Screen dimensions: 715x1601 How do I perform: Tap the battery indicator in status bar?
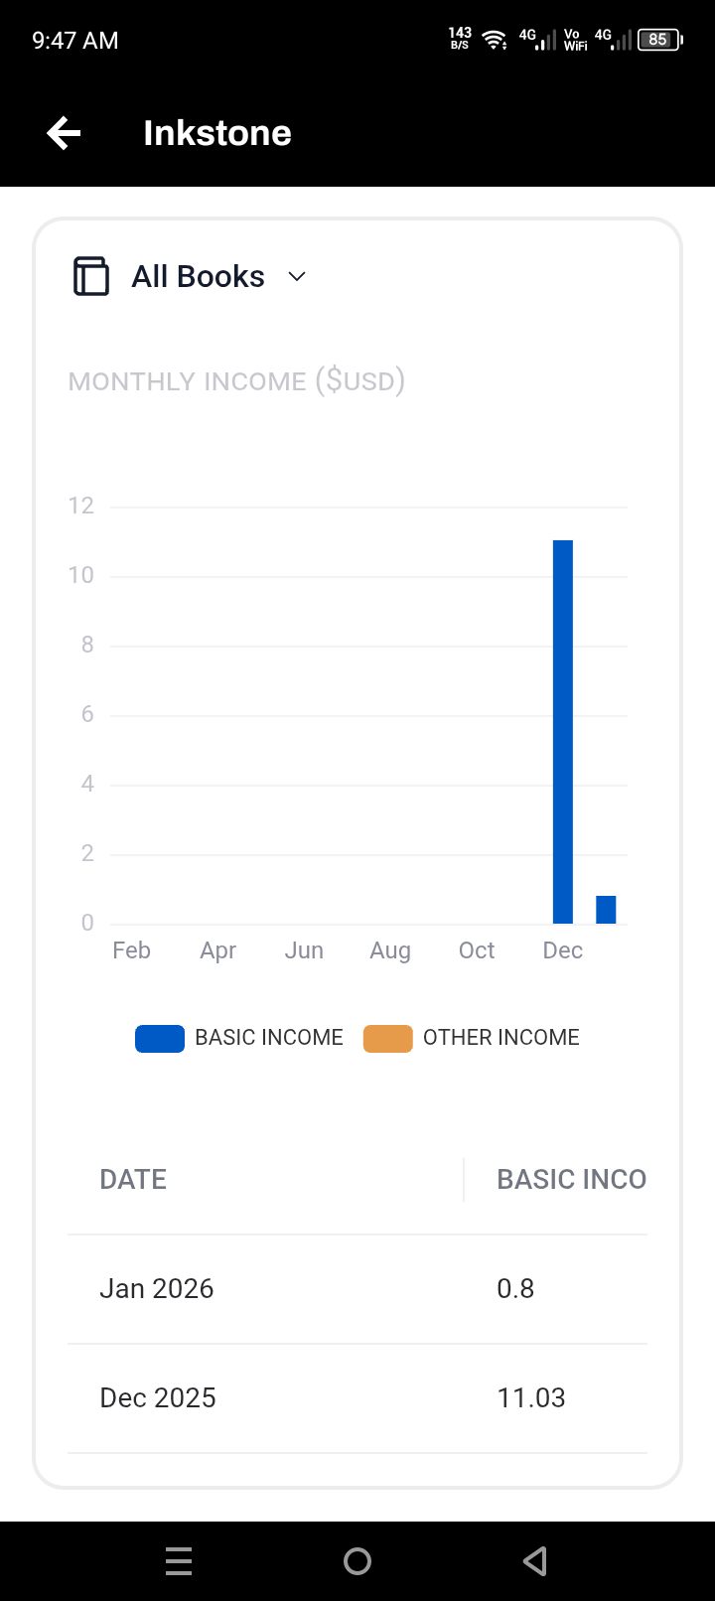pos(659,40)
